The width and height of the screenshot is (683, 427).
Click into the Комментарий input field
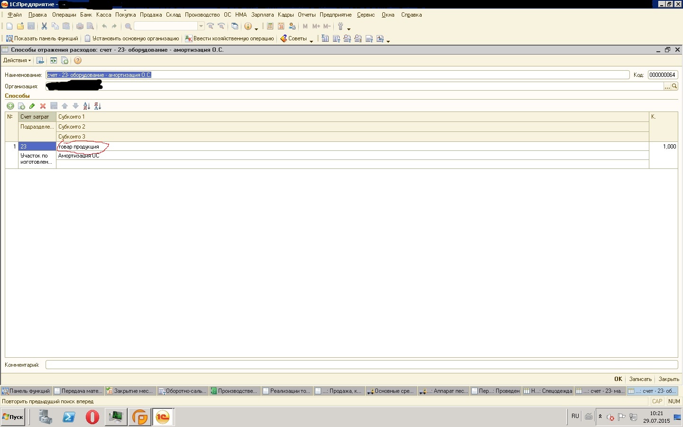(361, 365)
